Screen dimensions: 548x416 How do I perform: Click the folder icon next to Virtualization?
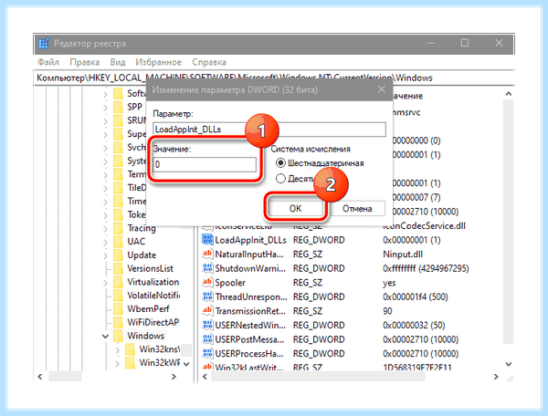[x=118, y=282]
